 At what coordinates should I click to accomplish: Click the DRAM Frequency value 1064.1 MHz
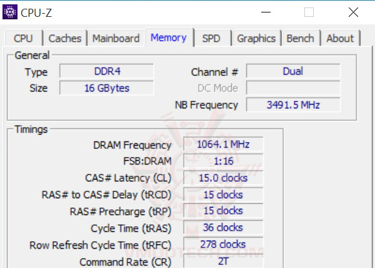[223, 144]
